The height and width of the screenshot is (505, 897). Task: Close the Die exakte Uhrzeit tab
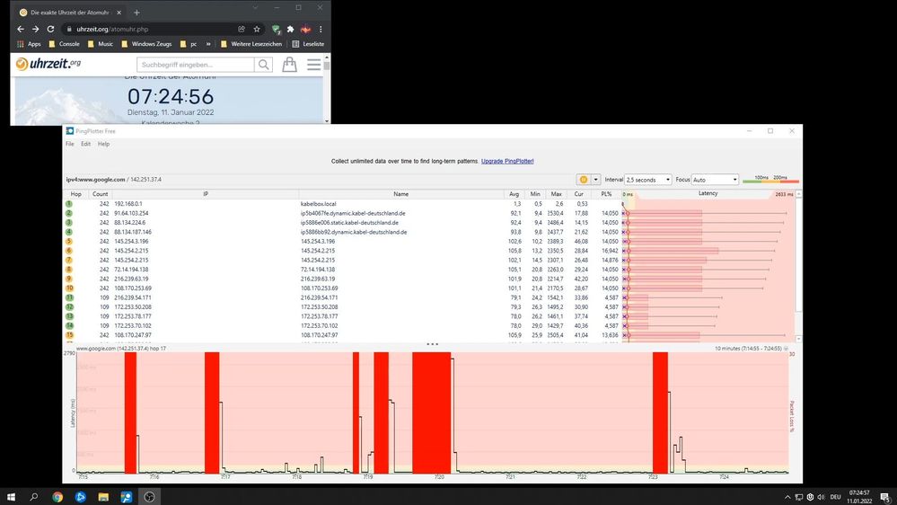(119, 12)
